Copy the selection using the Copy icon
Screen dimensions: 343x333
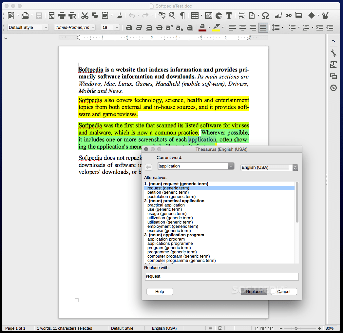coord(95,15)
